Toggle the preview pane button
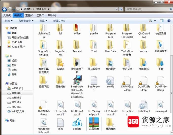This screenshot has width=173, height=135. 162,21
